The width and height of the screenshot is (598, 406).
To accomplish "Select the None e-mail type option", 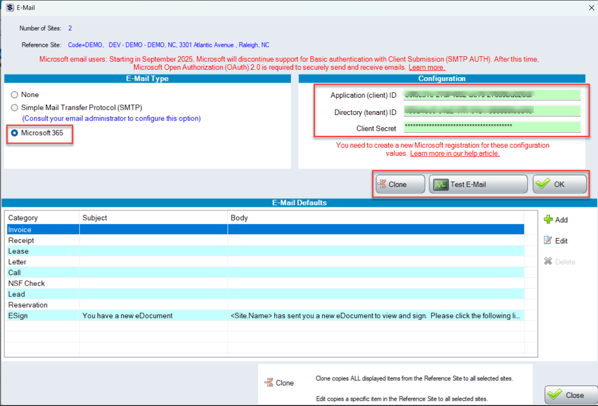I will [x=15, y=95].
